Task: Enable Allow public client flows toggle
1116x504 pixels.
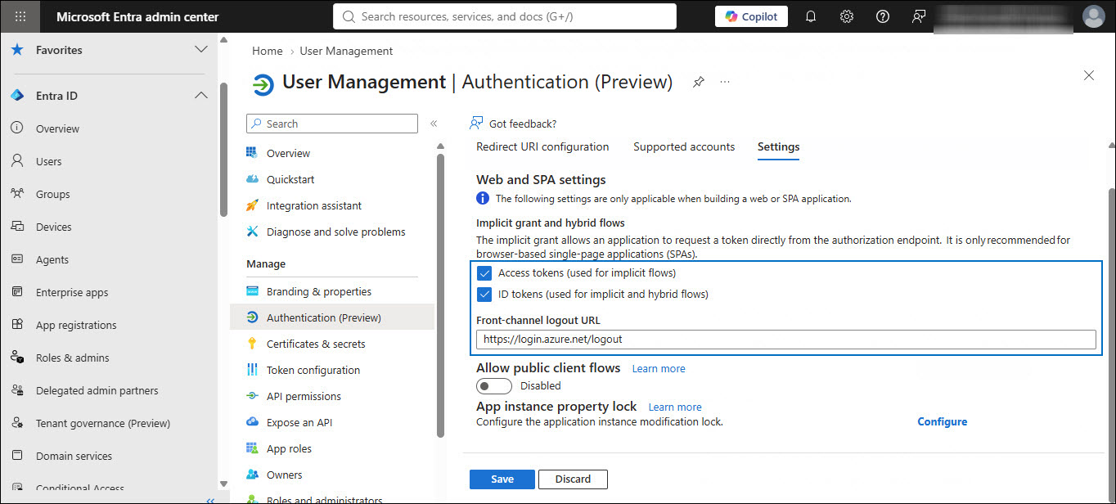Action: 494,385
